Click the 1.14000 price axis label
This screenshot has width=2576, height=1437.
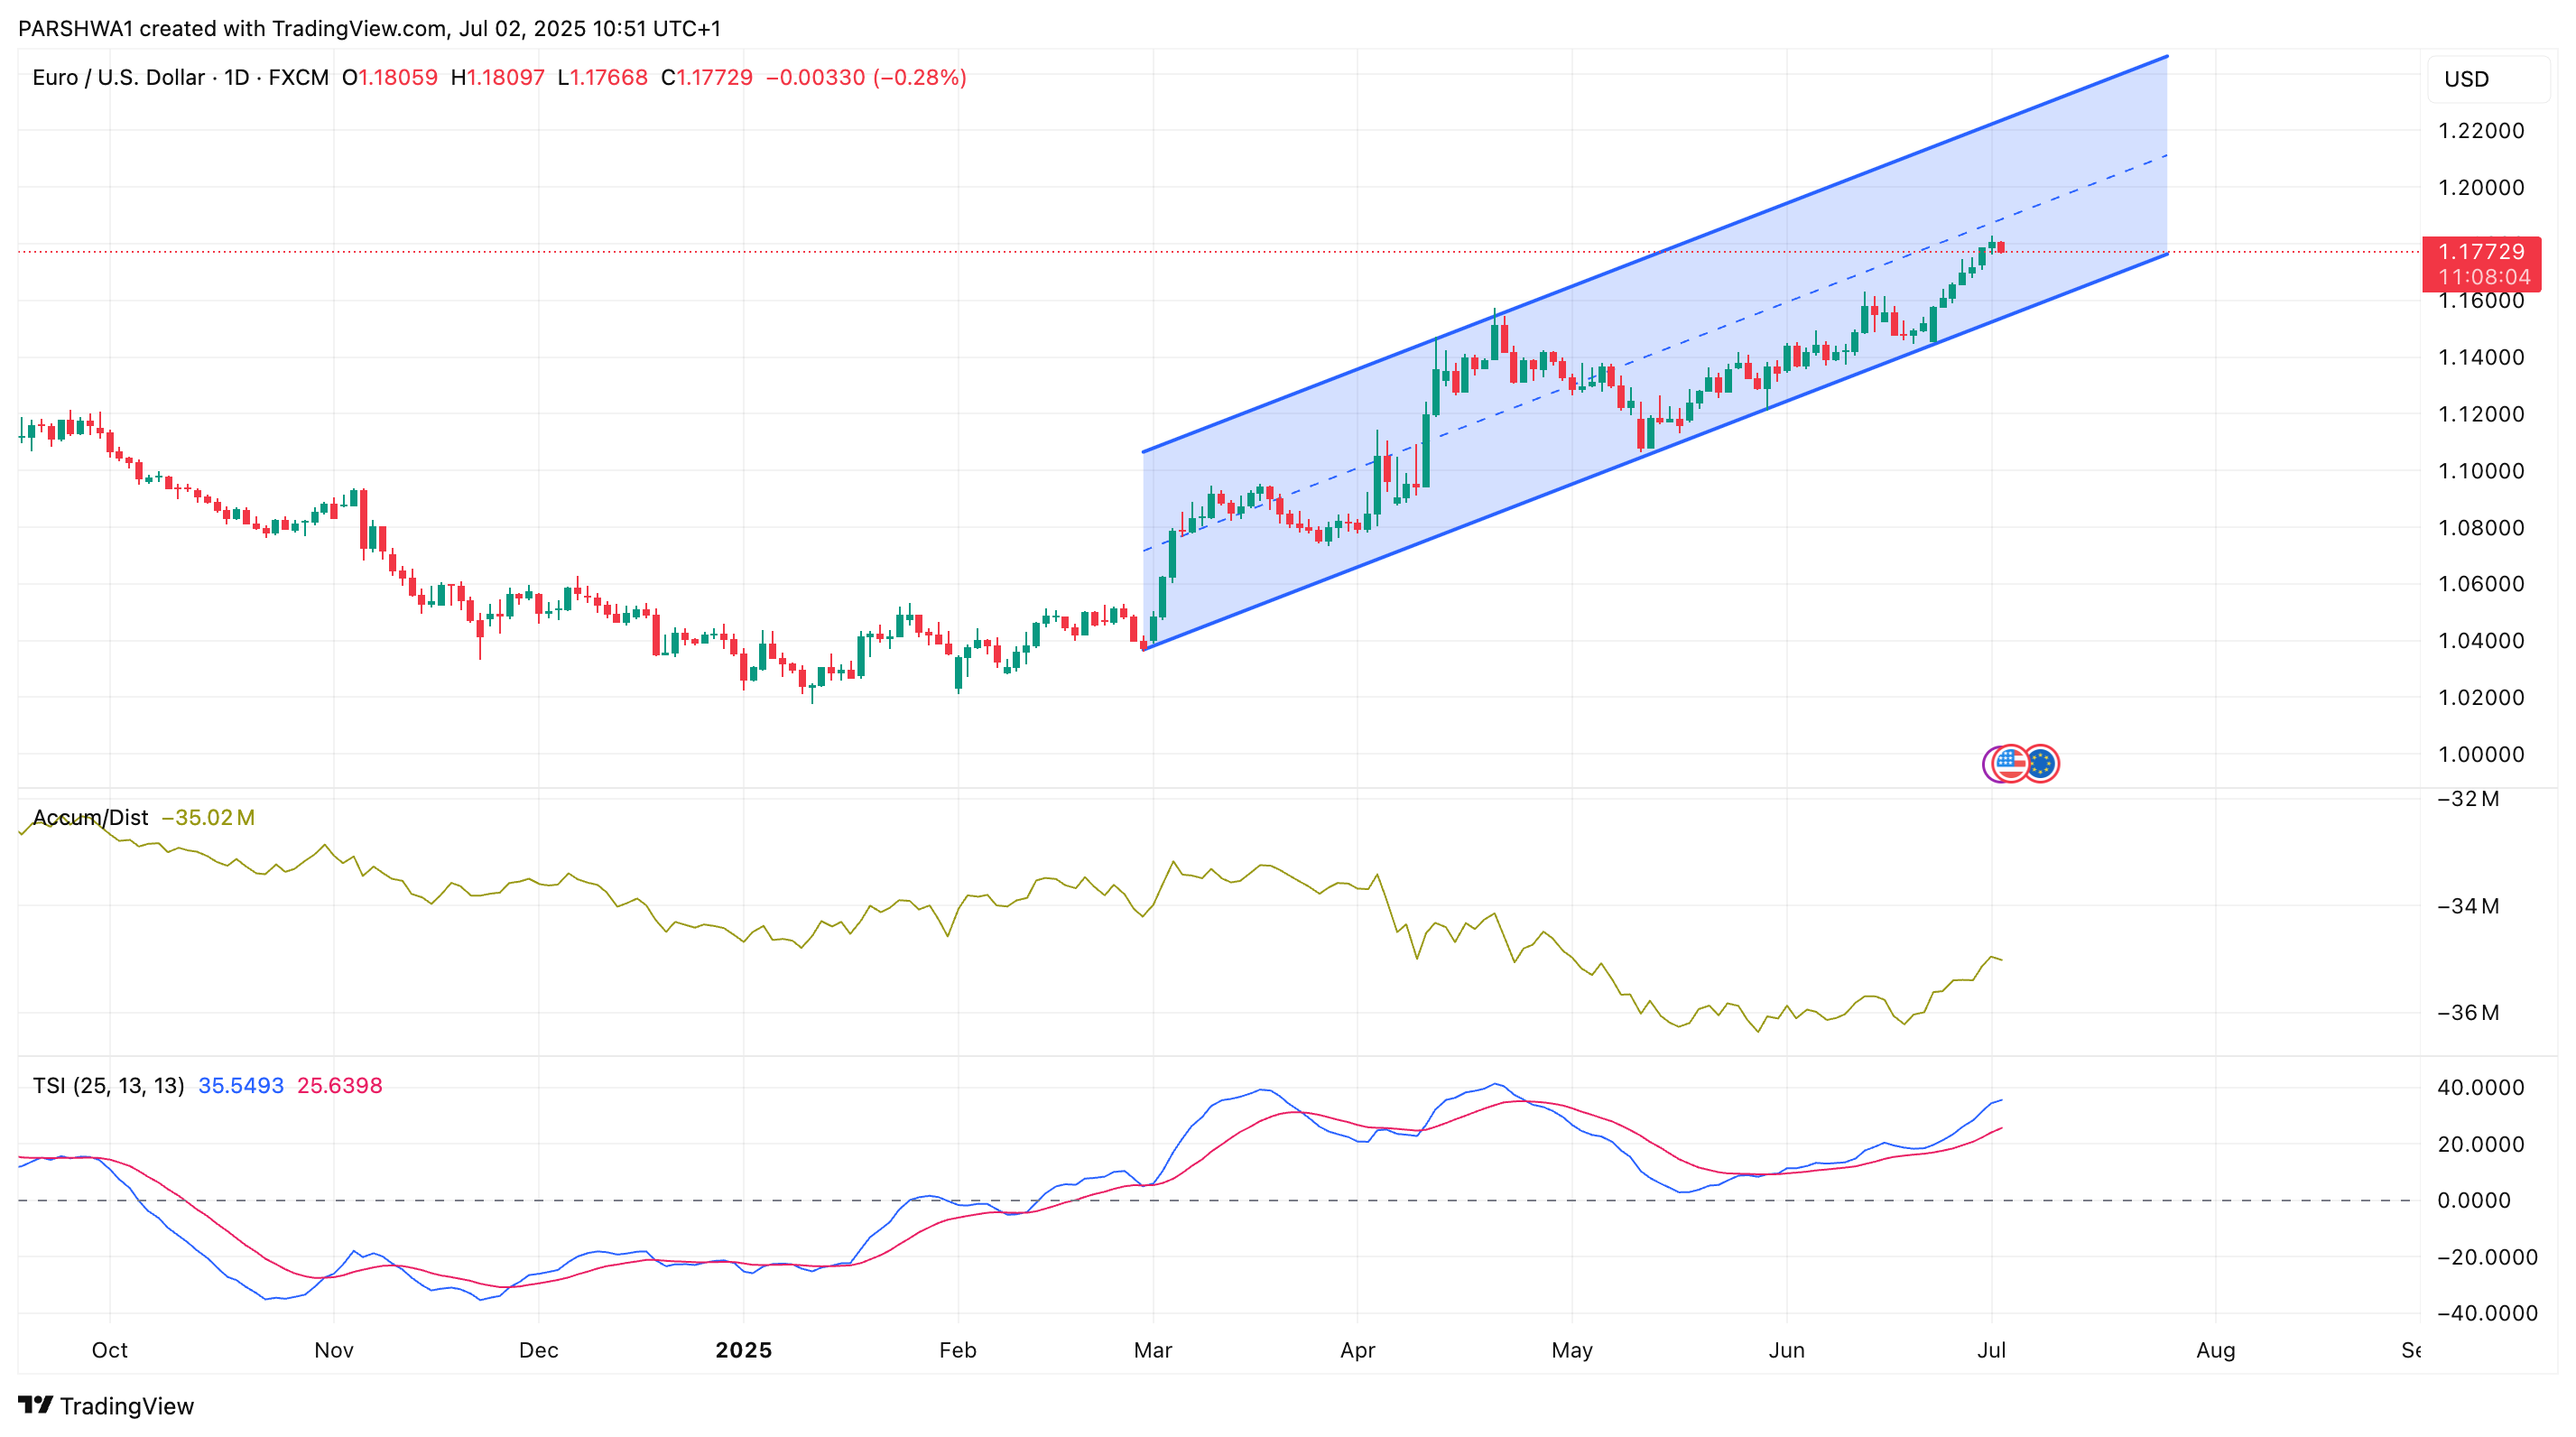[2481, 357]
